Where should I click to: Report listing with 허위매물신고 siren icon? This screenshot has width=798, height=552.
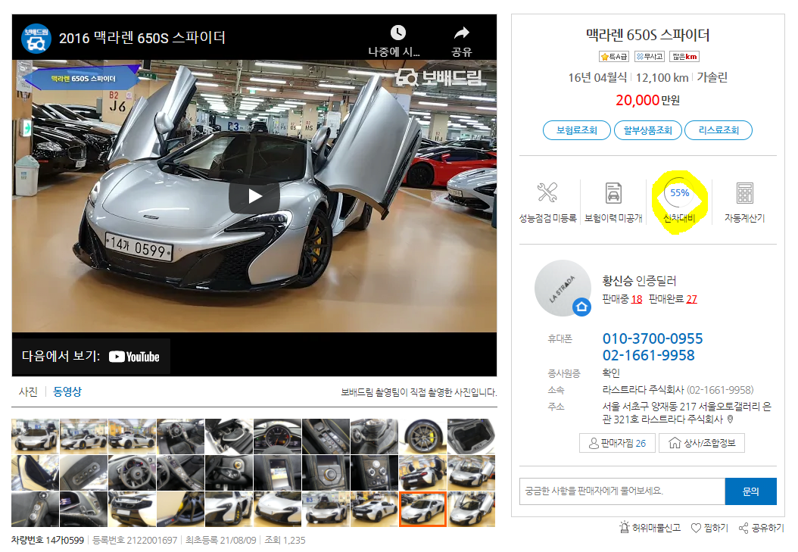625,527
